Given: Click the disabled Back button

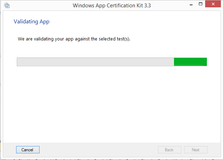Looking at the screenshot, I should click(169, 150).
